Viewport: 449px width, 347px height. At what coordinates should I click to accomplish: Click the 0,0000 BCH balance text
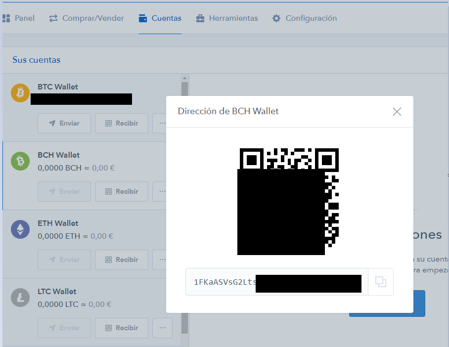coord(59,168)
